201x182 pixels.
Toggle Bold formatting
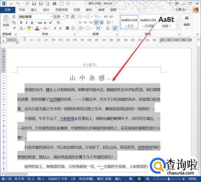point(21,23)
